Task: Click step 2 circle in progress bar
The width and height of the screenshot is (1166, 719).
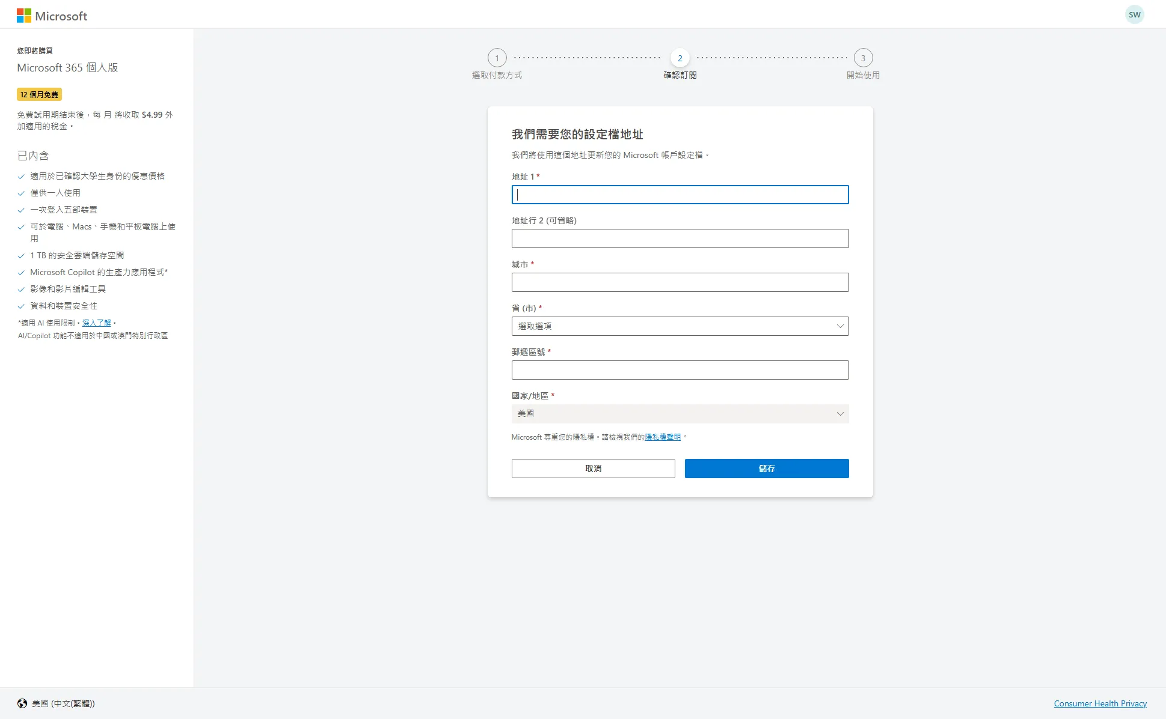Action: [680, 58]
